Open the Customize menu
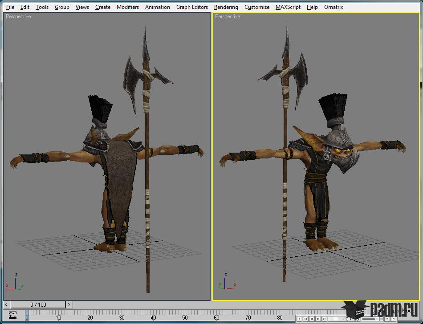 (256, 7)
